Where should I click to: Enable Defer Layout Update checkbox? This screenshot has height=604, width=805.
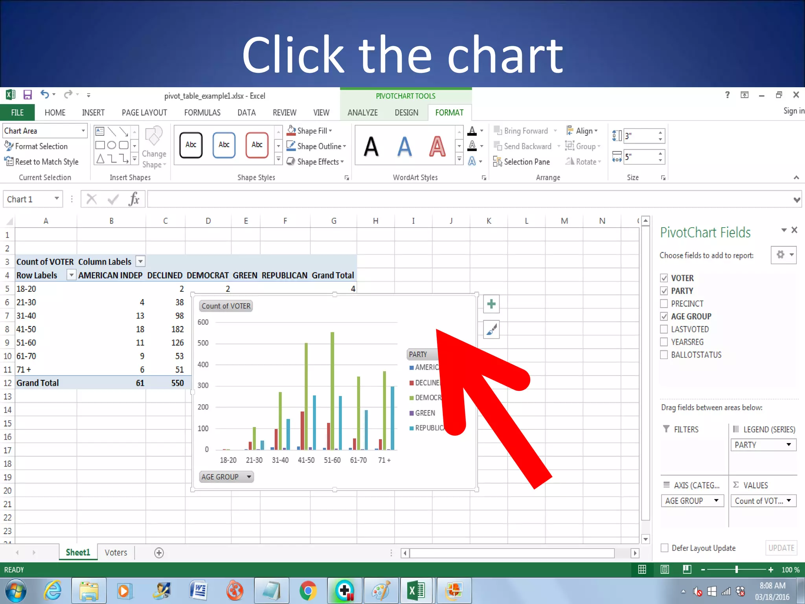(x=665, y=548)
